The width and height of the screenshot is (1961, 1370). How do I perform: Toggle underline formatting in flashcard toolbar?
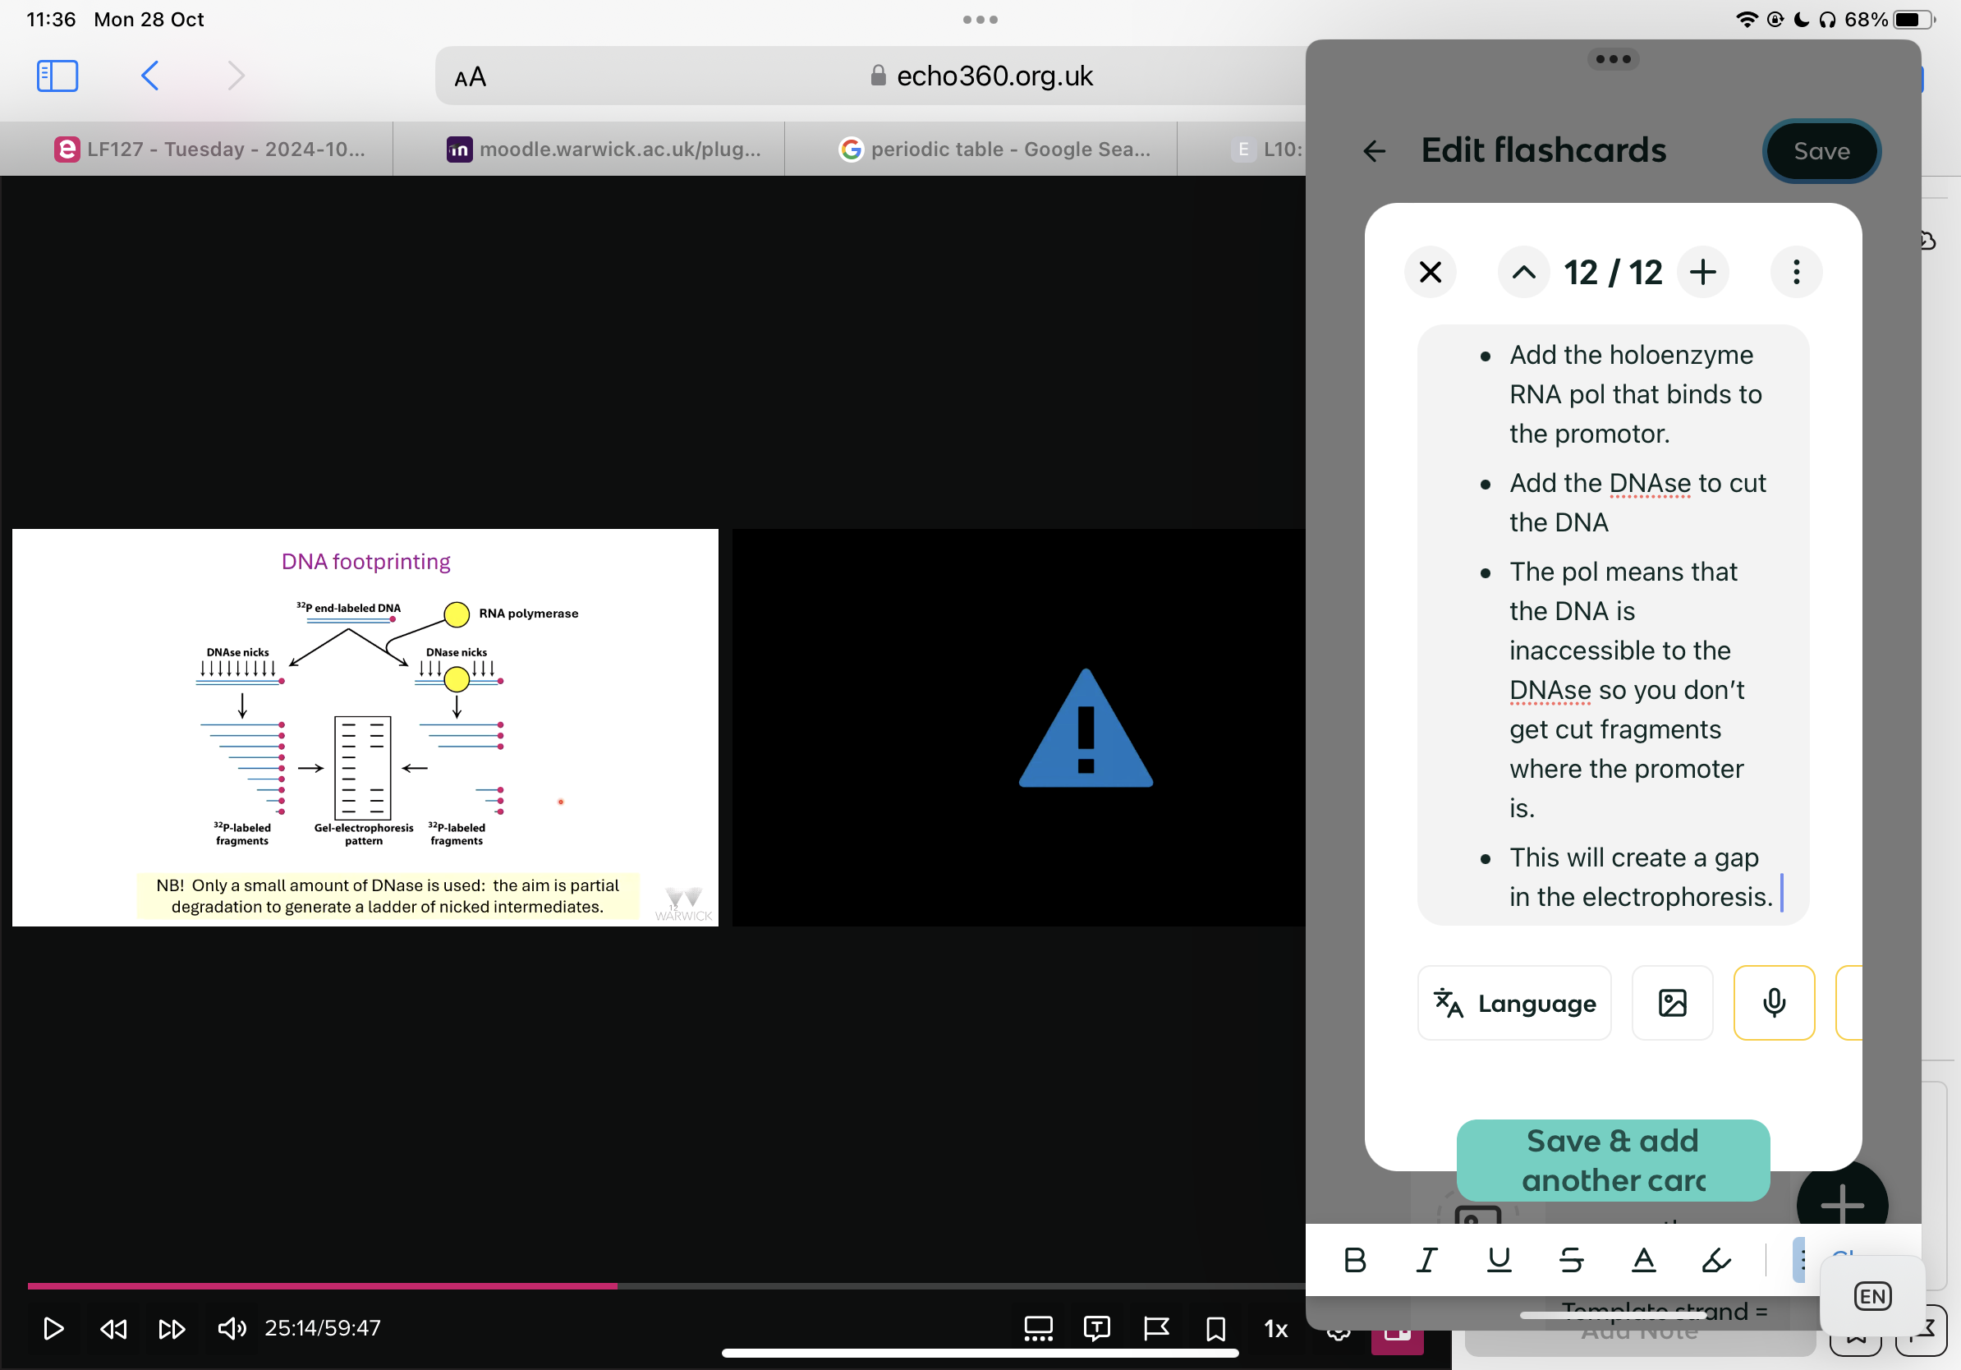coord(1499,1261)
